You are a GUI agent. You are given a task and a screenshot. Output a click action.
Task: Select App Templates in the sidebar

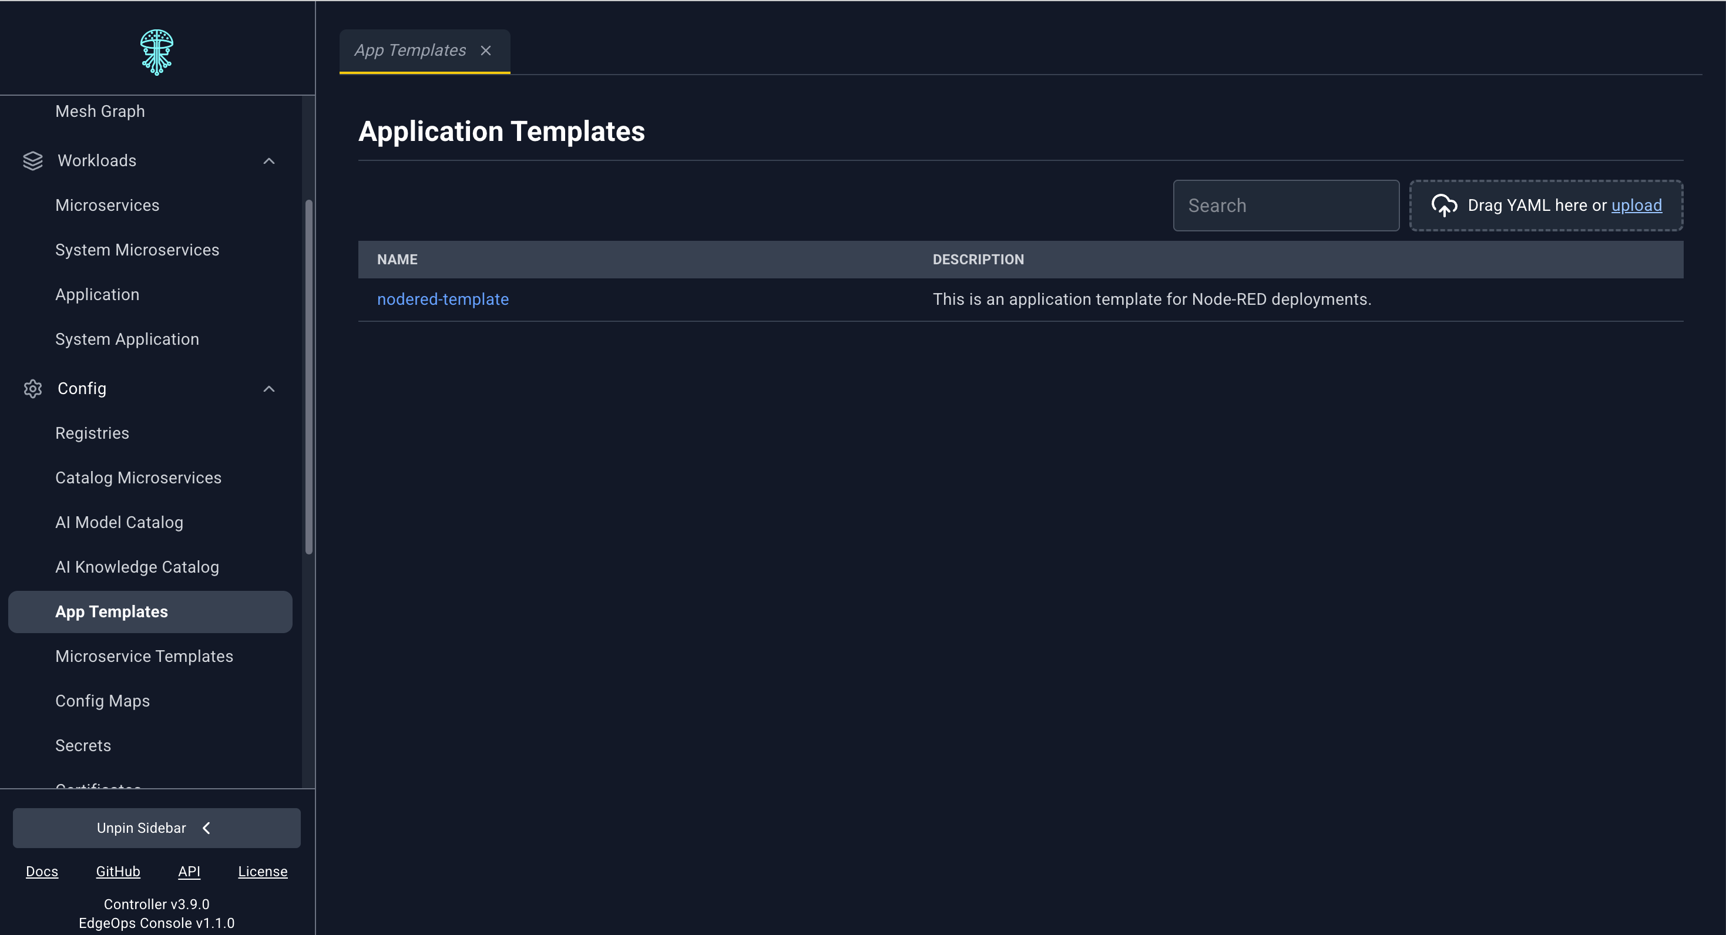pos(150,611)
